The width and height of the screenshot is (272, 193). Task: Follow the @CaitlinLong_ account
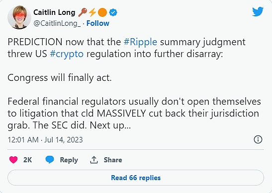(98, 23)
